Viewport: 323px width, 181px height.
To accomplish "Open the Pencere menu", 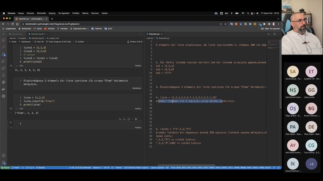I will 95,13.
